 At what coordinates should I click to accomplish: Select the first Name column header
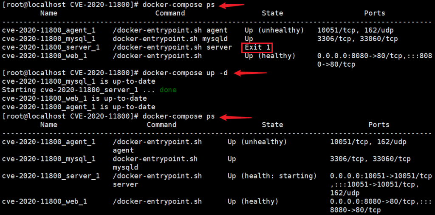click(x=48, y=13)
